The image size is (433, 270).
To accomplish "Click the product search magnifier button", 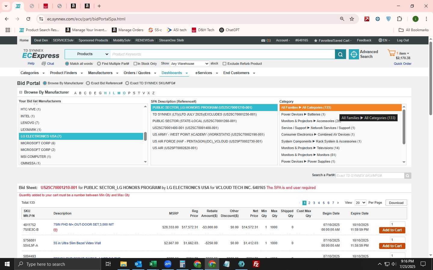I will [340, 54].
